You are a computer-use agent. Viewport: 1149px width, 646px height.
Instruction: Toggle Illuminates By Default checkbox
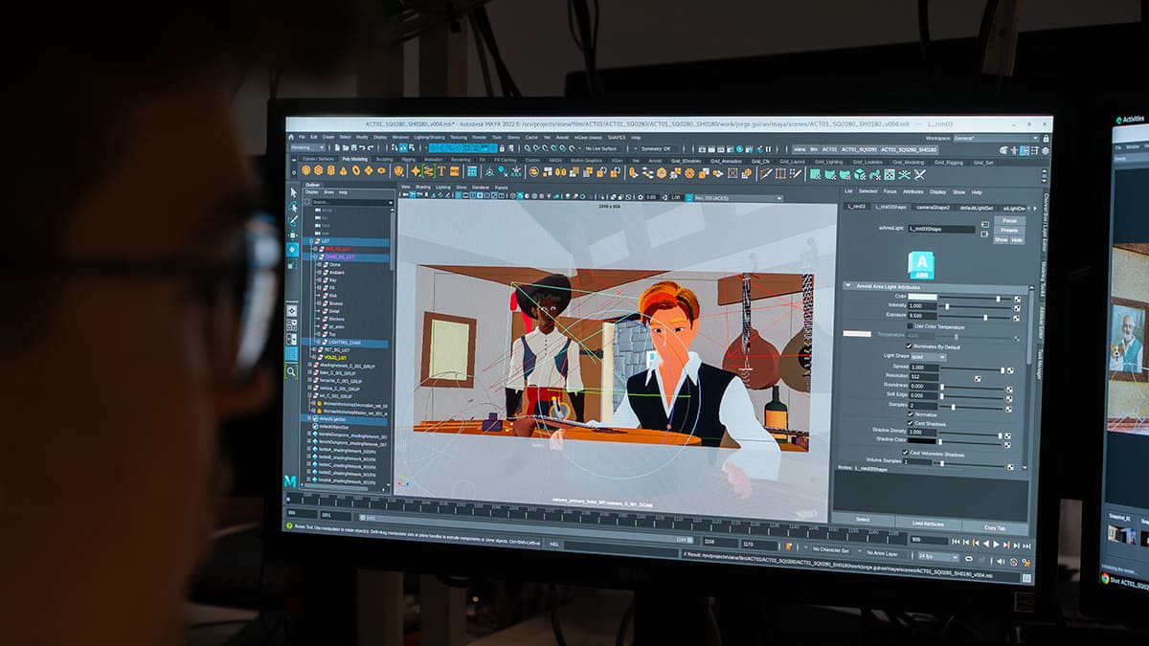click(909, 345)
